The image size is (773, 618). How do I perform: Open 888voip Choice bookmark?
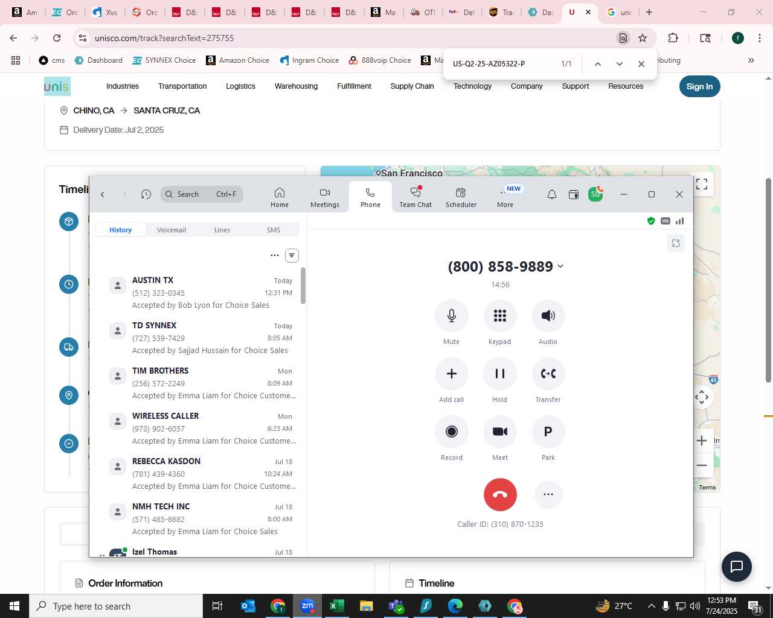(379, 60)
